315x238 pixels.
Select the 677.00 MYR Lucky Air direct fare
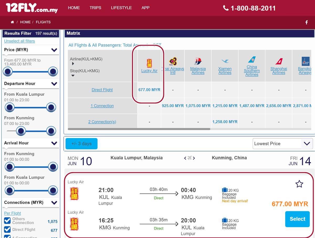tap(149, 90)
